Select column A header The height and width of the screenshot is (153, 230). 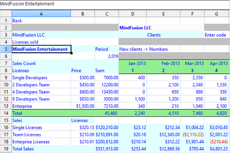click(x=41, y=14)
